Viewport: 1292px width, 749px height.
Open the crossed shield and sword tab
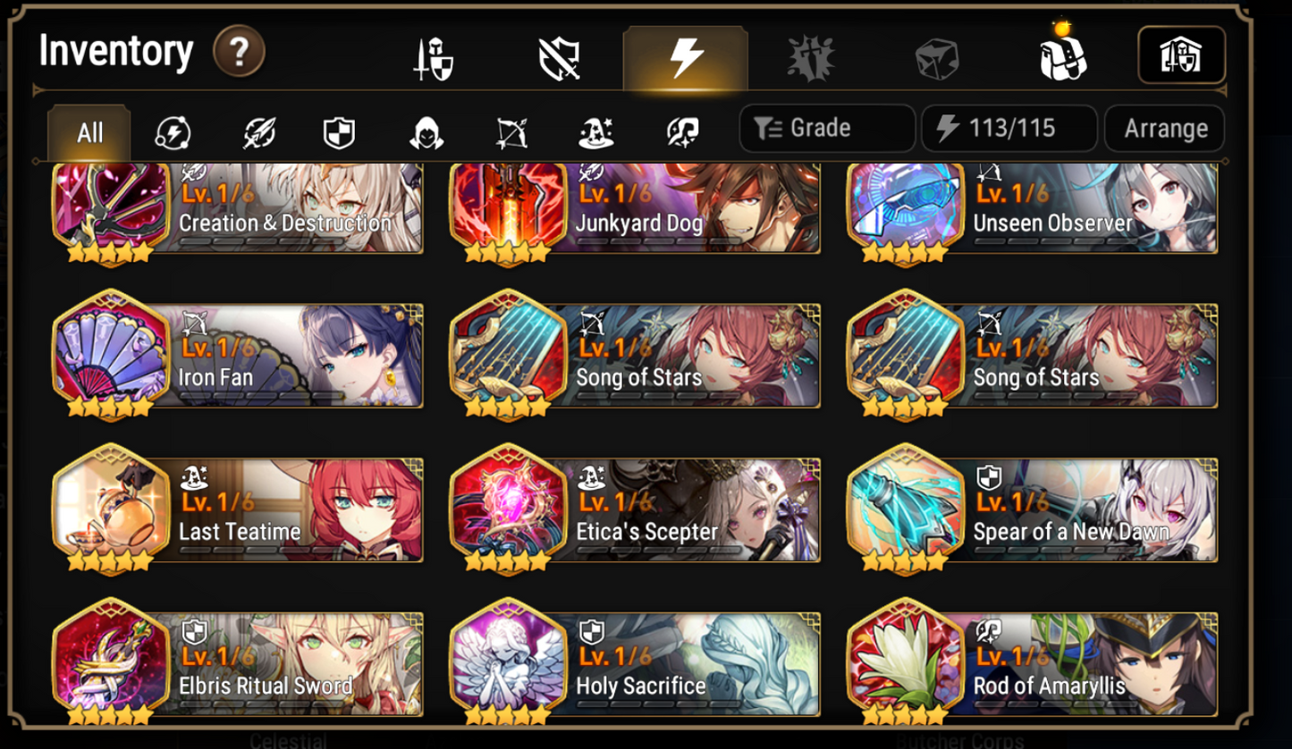tap(560, 59)
